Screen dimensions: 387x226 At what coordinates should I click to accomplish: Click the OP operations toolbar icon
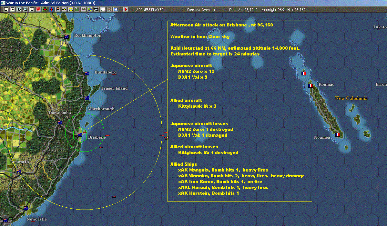(103, 9)
